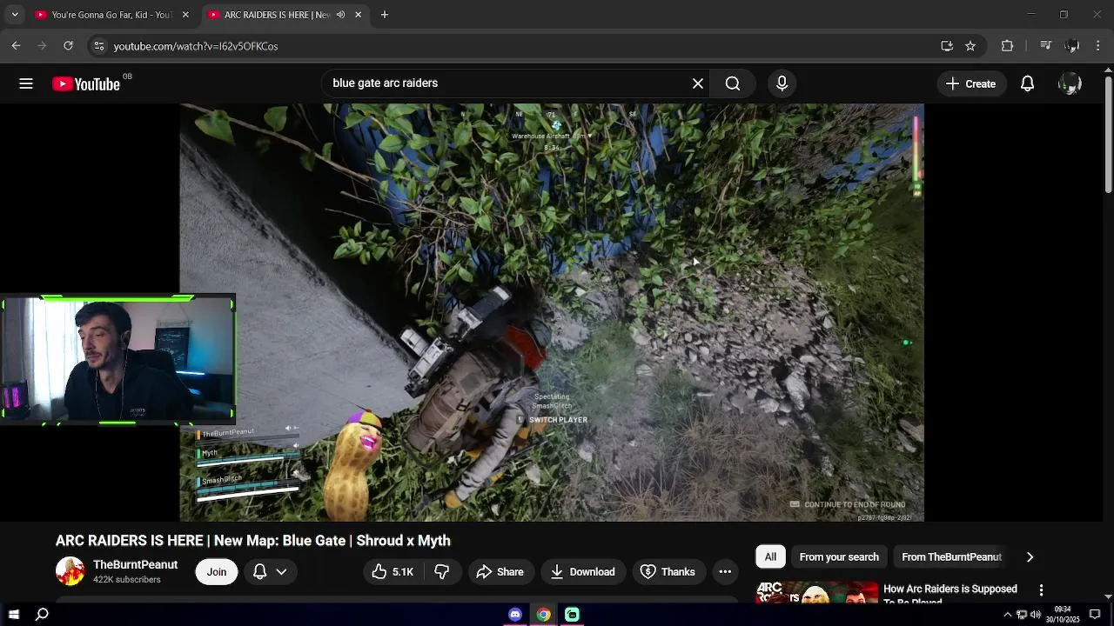The image size is (1114, 626).
Task: Select the From TheBurntPeanut chip
Action: pyautogui.click(x=951, y=556)
